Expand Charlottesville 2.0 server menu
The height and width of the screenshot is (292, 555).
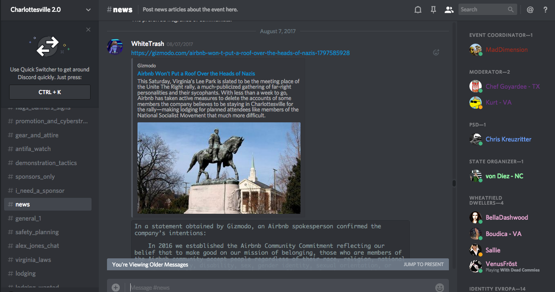pos(88,10)
